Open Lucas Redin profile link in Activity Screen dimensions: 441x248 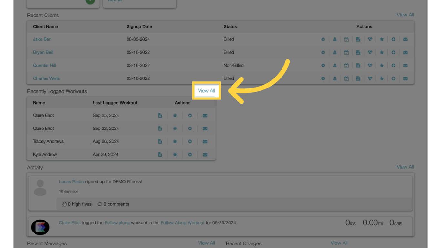tap(71, 182)
